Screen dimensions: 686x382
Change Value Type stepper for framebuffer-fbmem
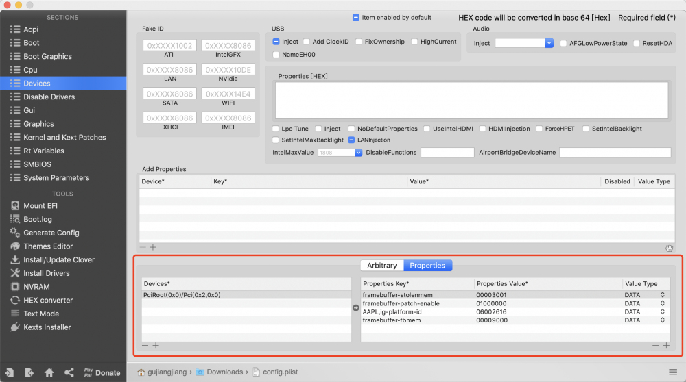pos(663,320)
